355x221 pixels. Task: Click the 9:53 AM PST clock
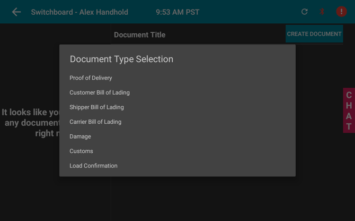click(x=177, y=12)
